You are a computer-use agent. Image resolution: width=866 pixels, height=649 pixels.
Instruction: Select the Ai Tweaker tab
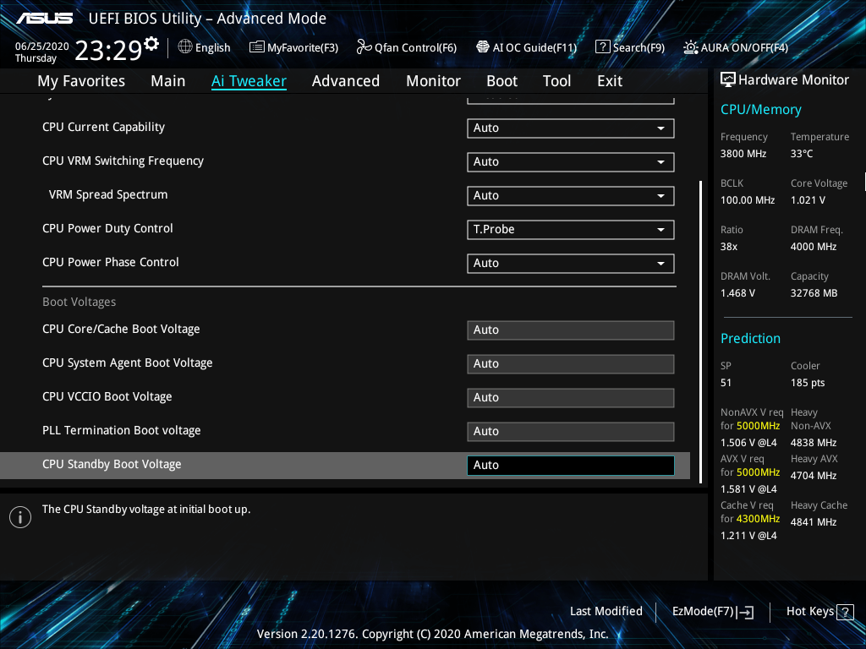pyautogui.click(x=249, y=81)
